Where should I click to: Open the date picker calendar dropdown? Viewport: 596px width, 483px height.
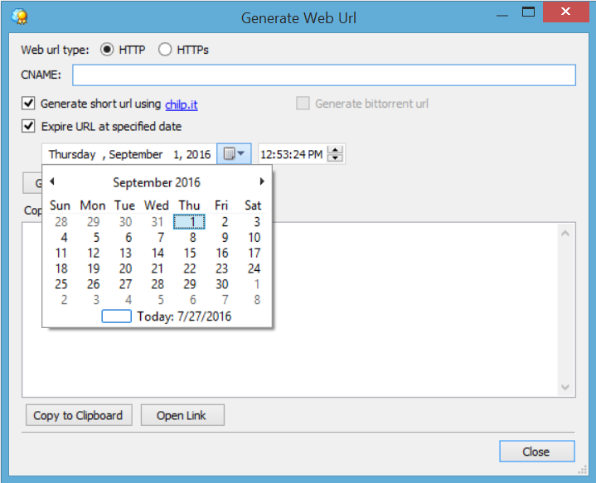(235, 154)
